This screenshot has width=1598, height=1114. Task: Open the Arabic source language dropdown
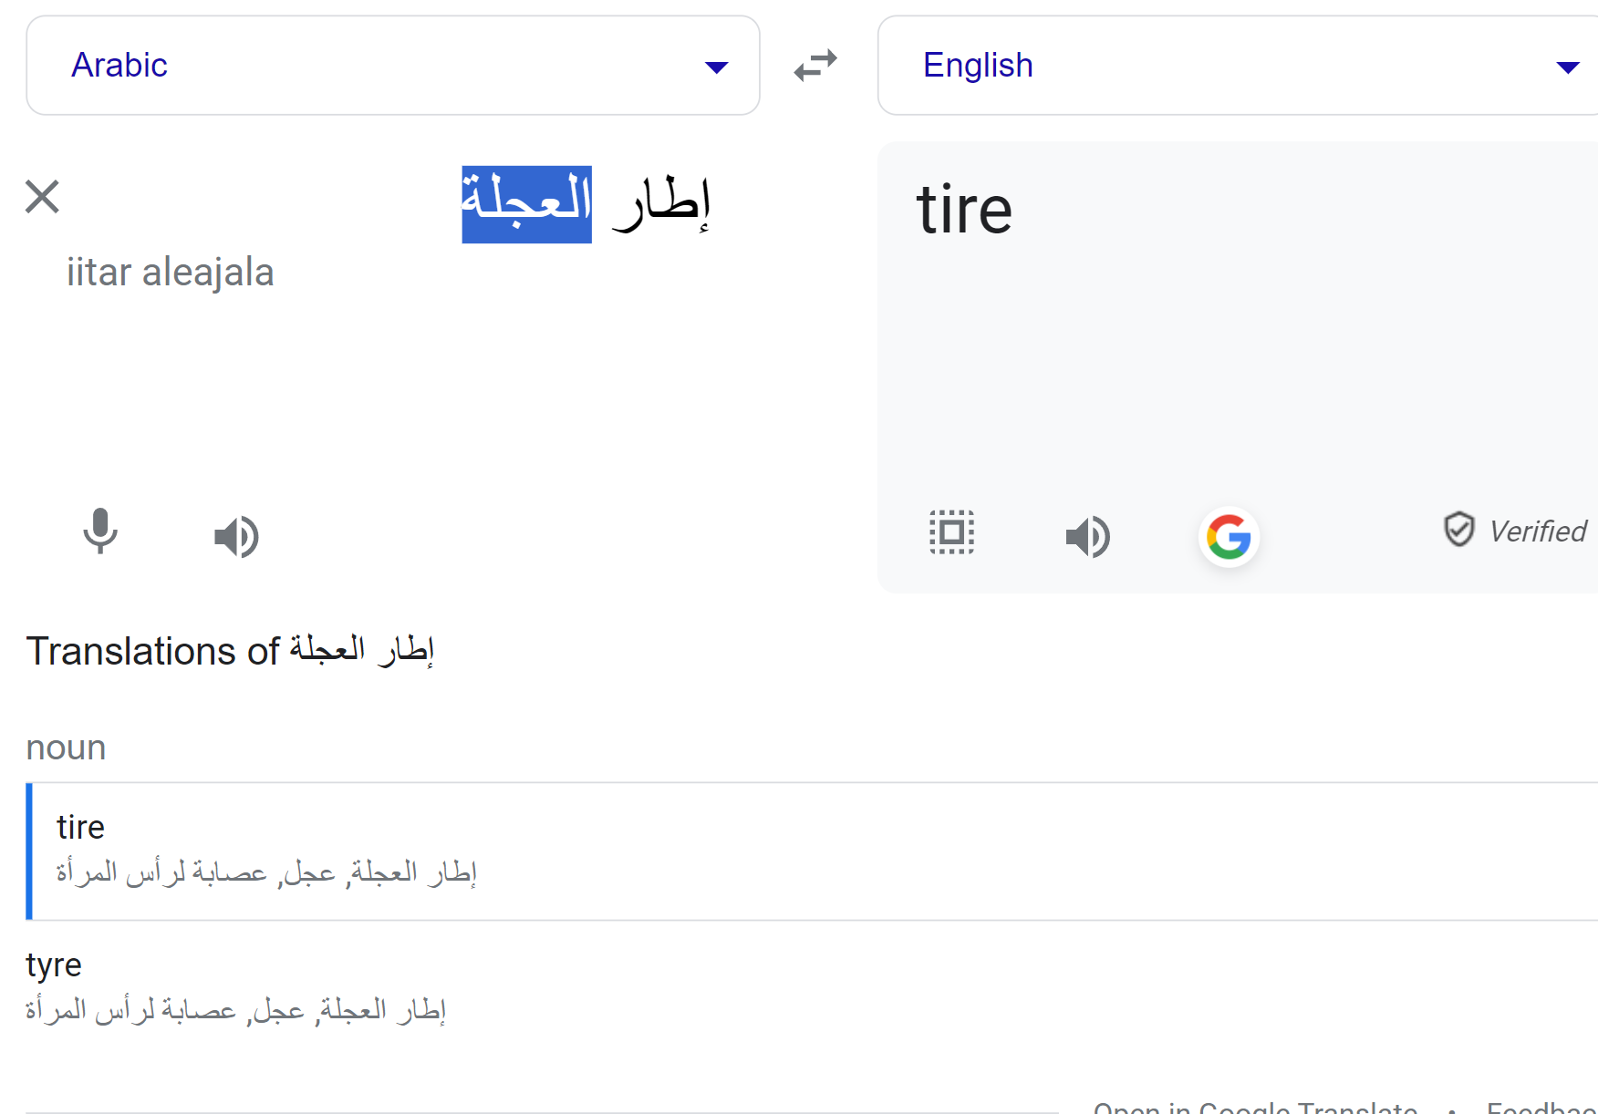point(392,65)
